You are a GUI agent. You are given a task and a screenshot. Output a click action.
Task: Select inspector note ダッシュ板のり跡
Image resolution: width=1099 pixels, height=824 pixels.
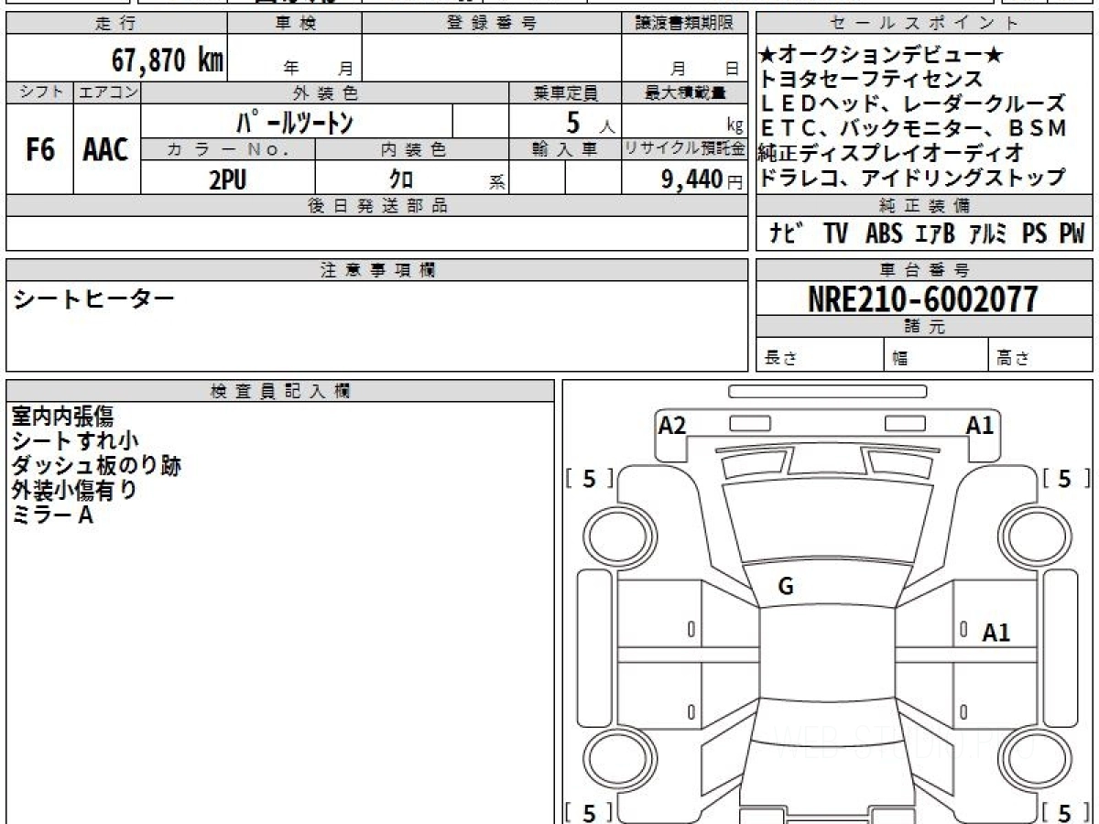96,466
